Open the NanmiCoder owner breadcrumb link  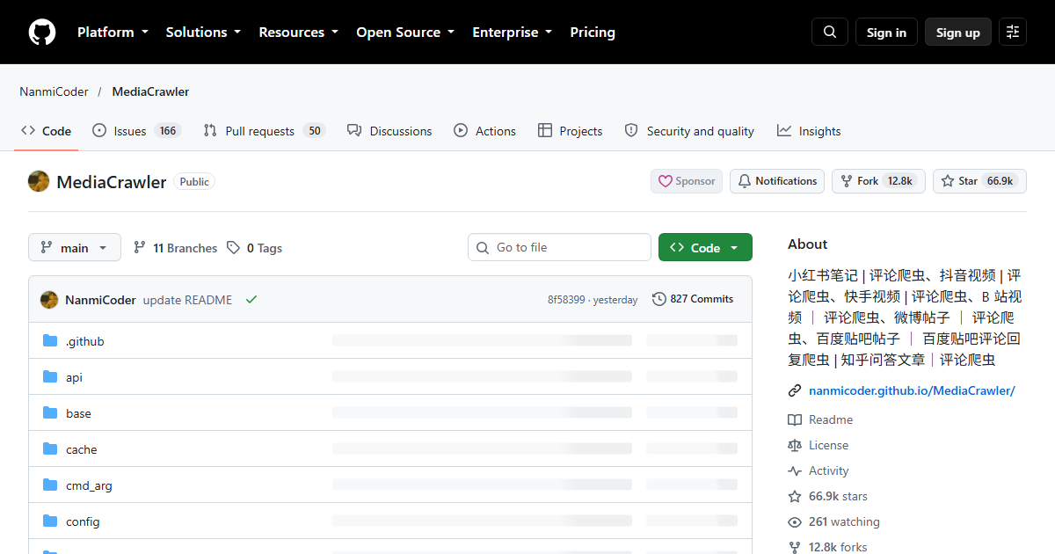click(x=54, y=91)
